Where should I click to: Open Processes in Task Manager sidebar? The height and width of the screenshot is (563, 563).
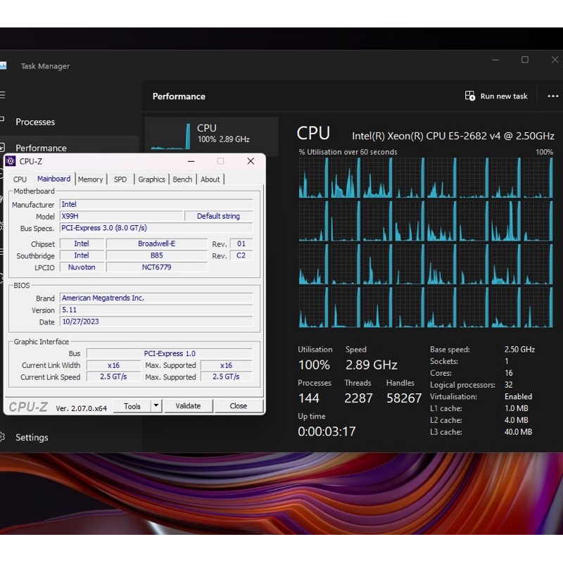click(35, 122)
